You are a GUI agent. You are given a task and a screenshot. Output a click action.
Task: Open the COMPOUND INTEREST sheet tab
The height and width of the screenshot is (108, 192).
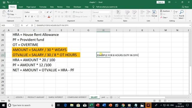click(77, 97)
